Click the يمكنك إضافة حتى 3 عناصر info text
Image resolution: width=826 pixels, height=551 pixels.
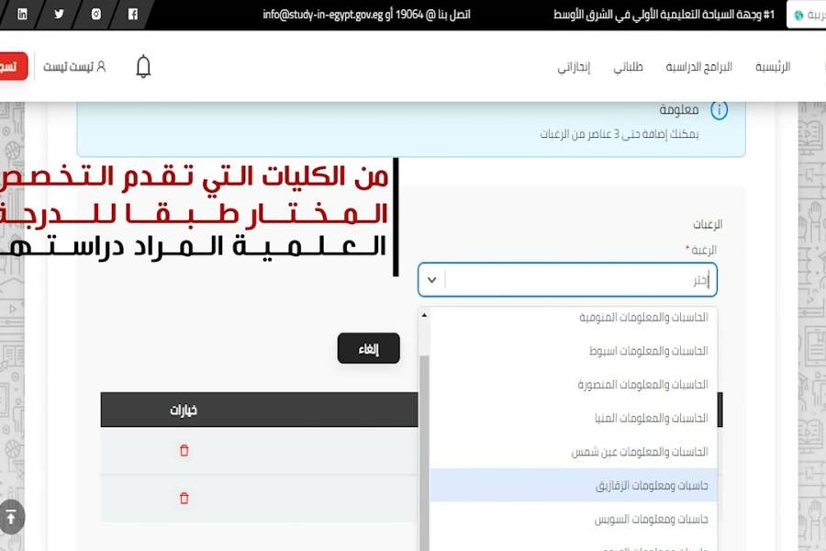click(619, 134)
